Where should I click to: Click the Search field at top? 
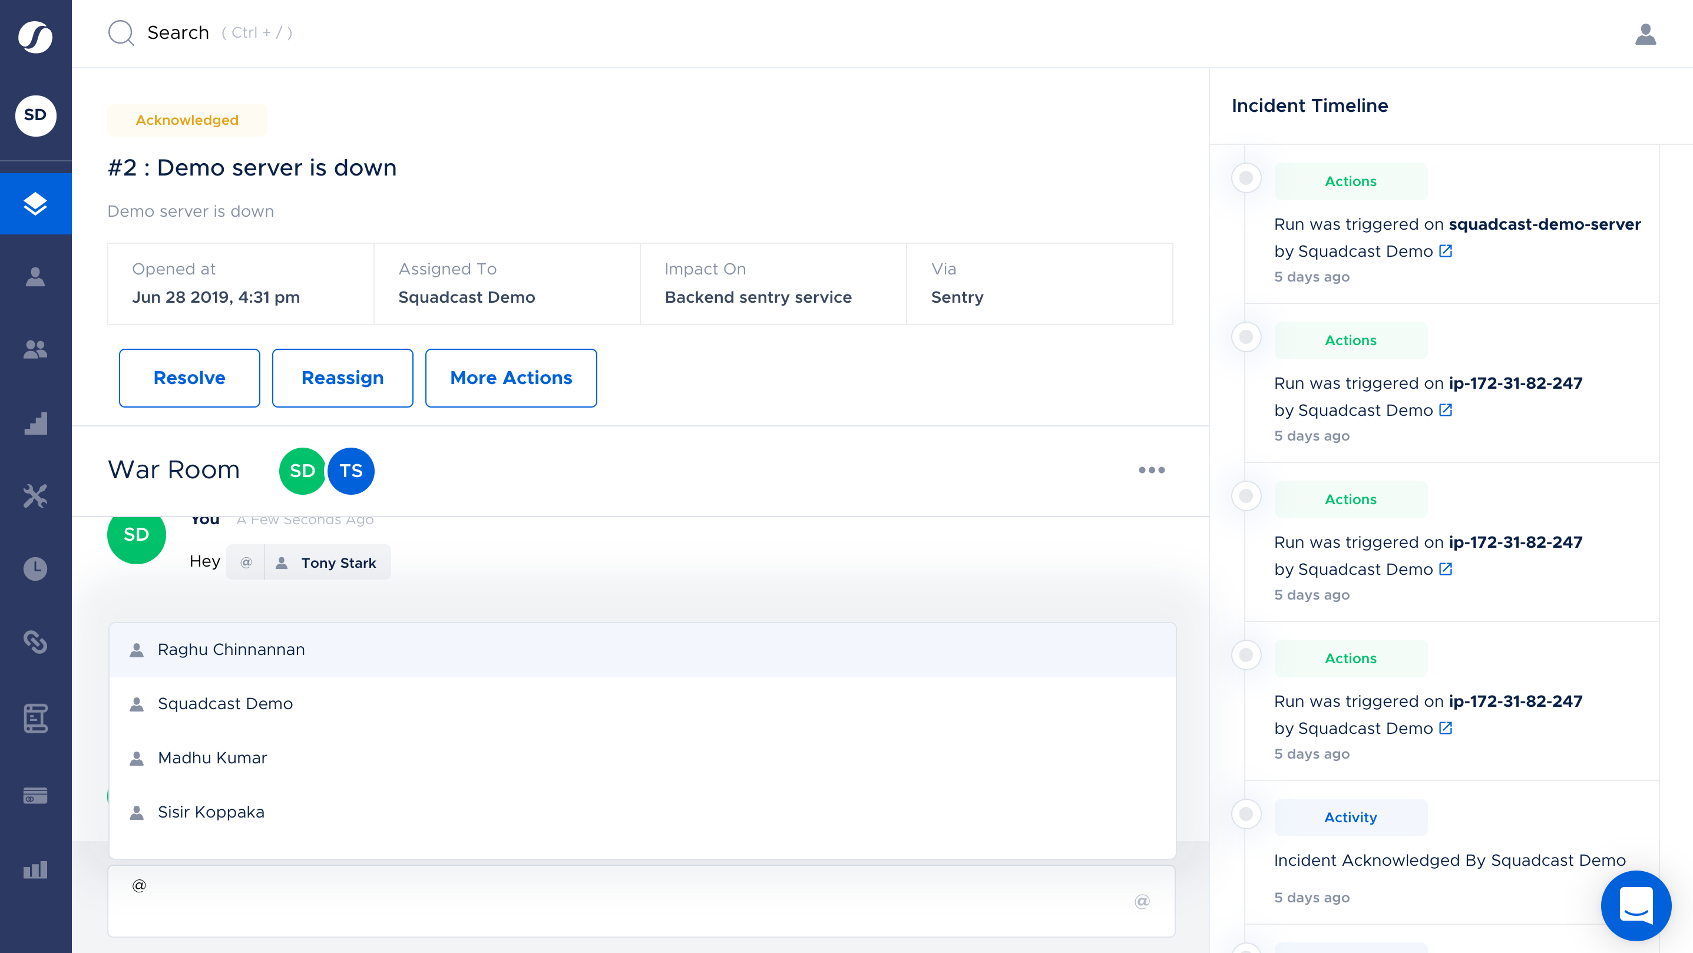click(x=178, y=32)
